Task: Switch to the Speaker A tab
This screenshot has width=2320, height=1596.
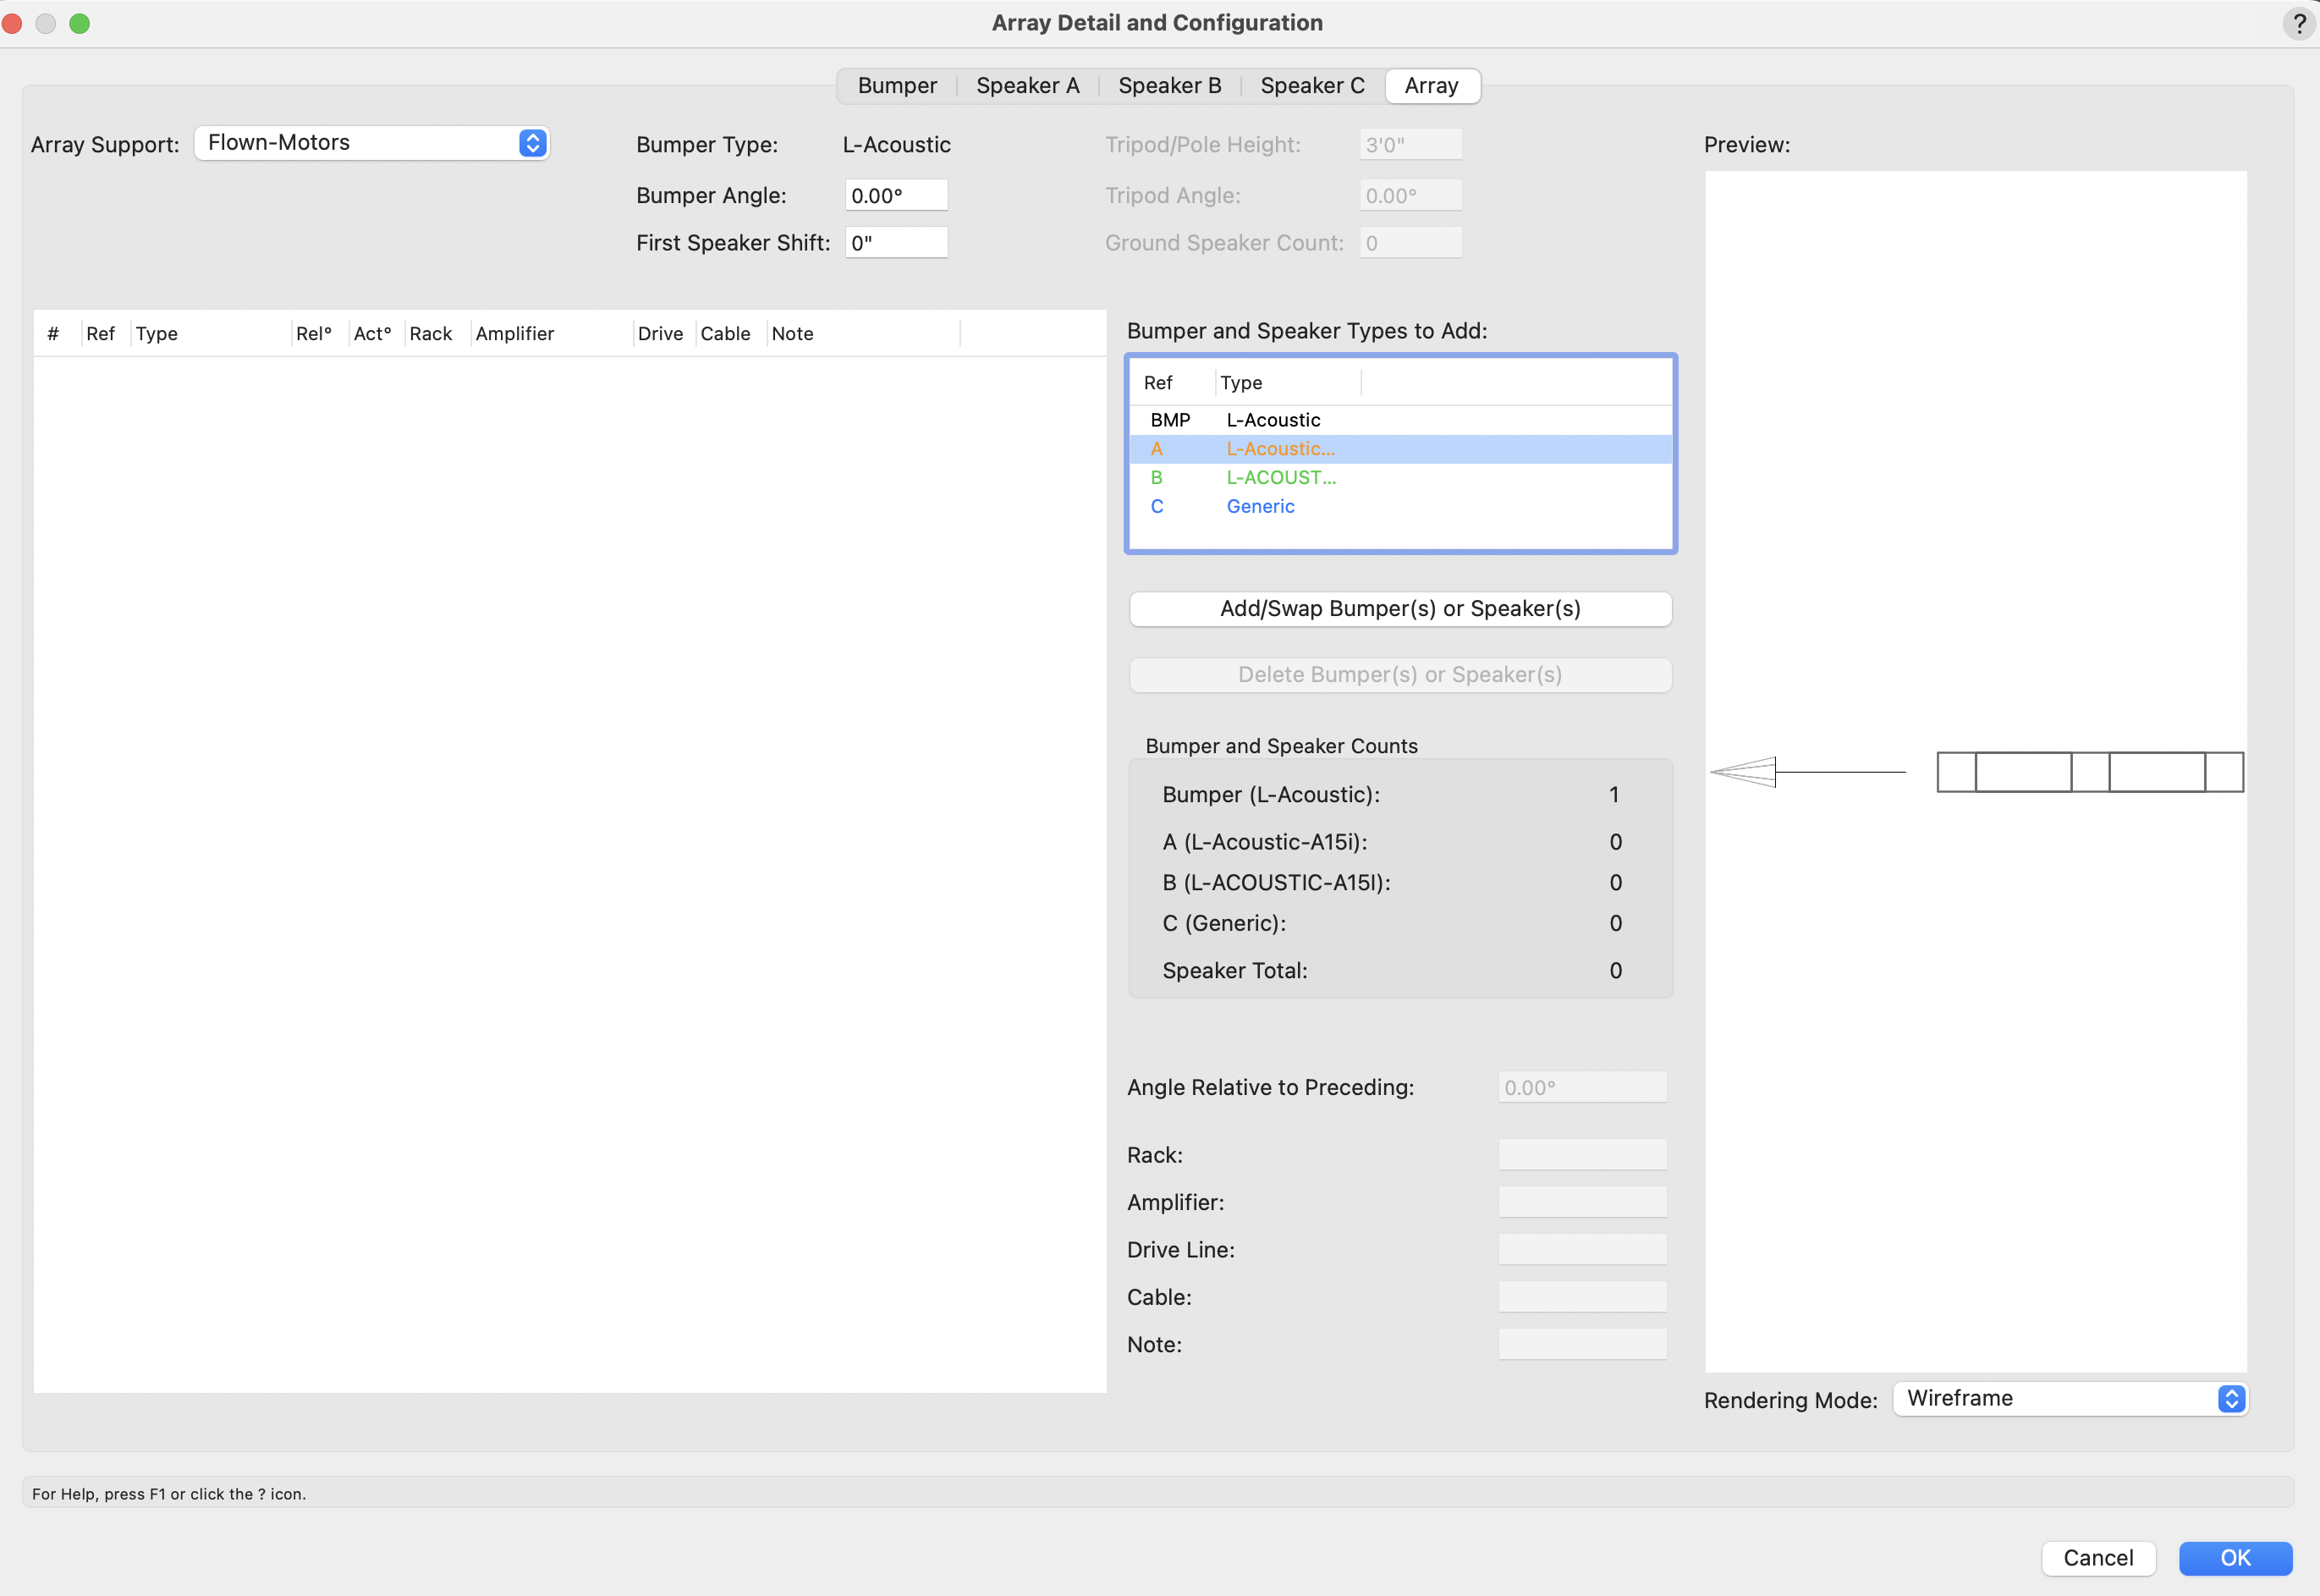Action: [x=1026, y=86]
